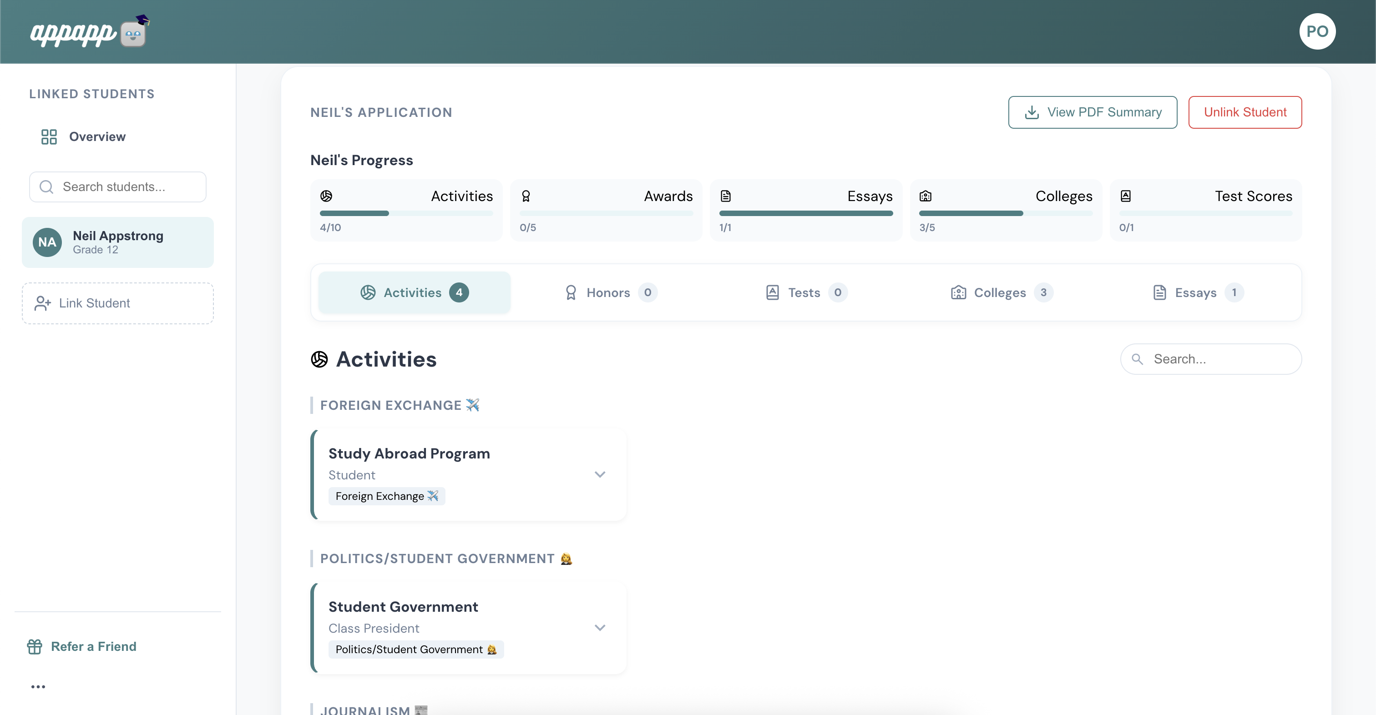Click the activities search magnifier icon

pos(1137,359)
